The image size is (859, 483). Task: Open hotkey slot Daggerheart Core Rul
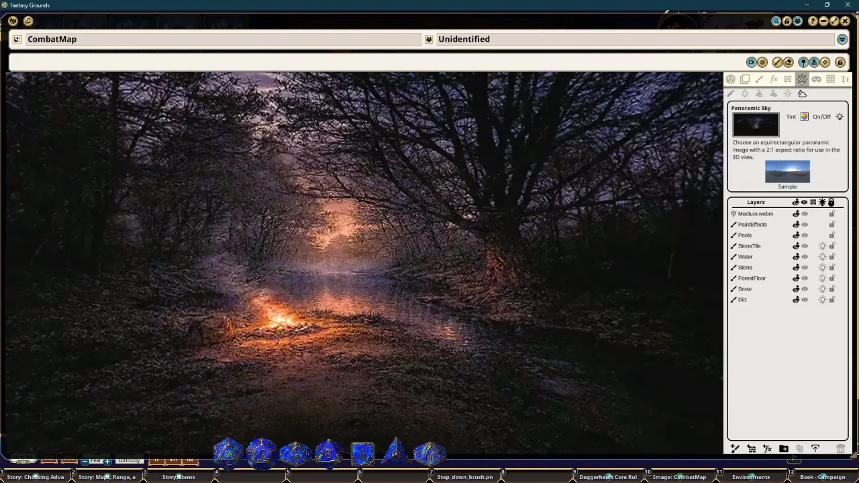click(x=608, y=477)
